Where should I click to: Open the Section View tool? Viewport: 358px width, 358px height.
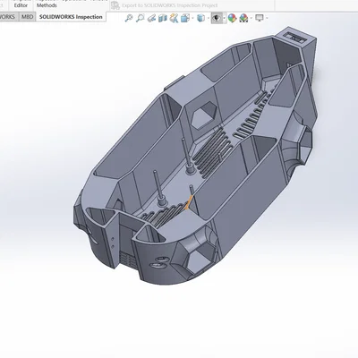[x=162, y=18]
